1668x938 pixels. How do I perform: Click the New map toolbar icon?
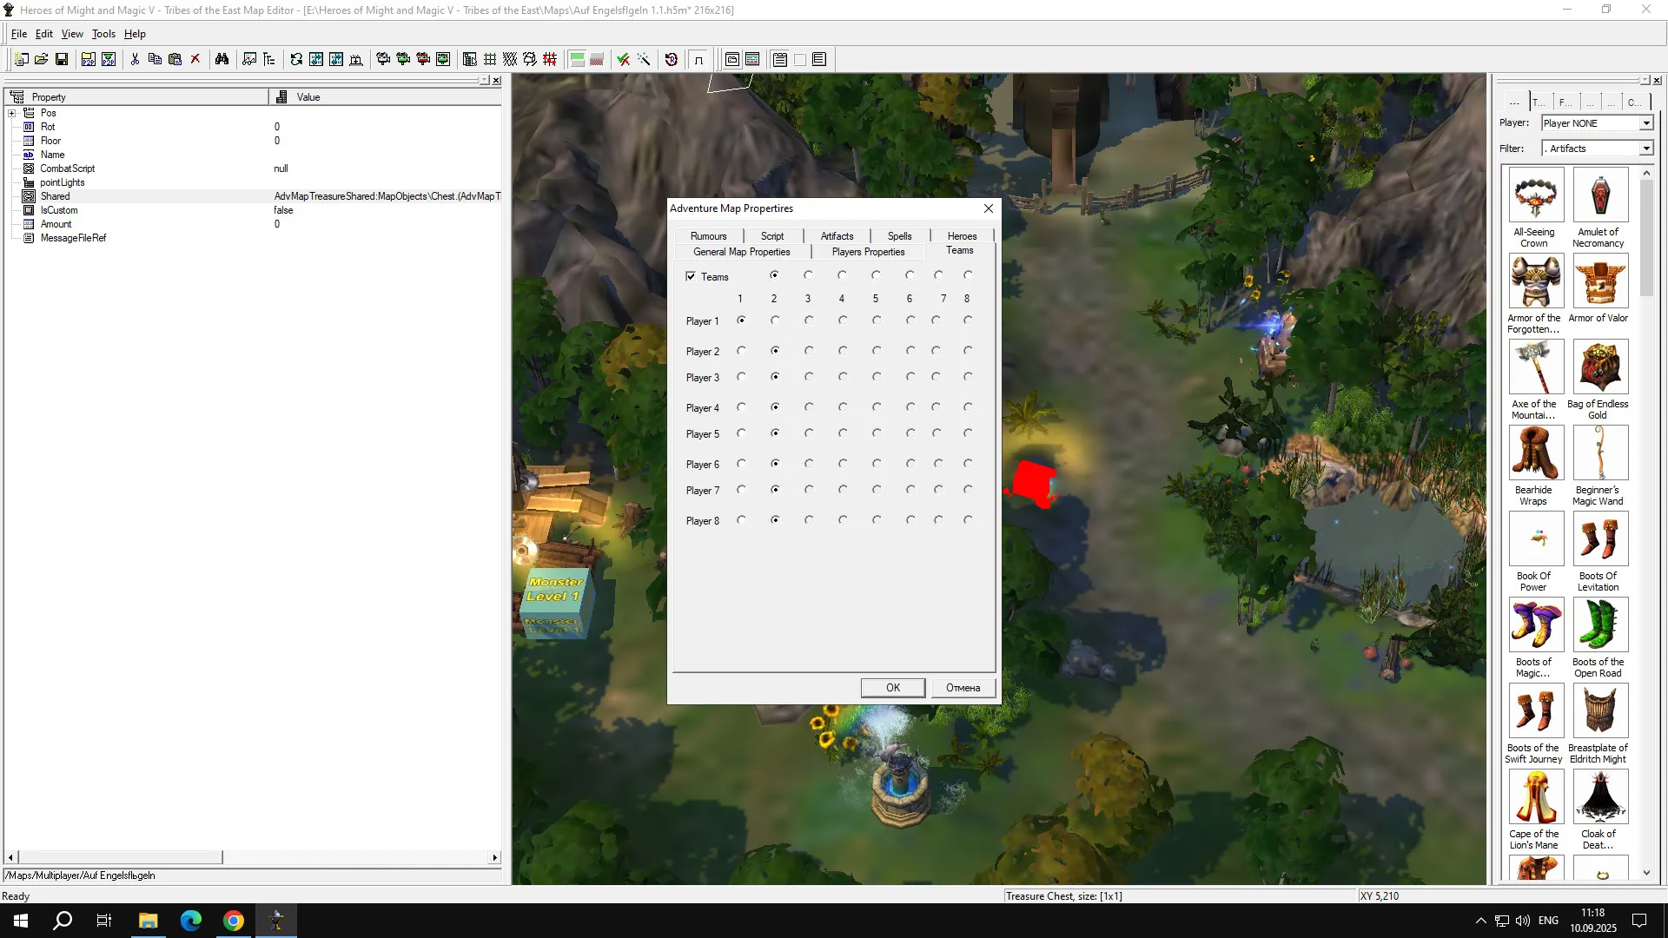point(21,59)
